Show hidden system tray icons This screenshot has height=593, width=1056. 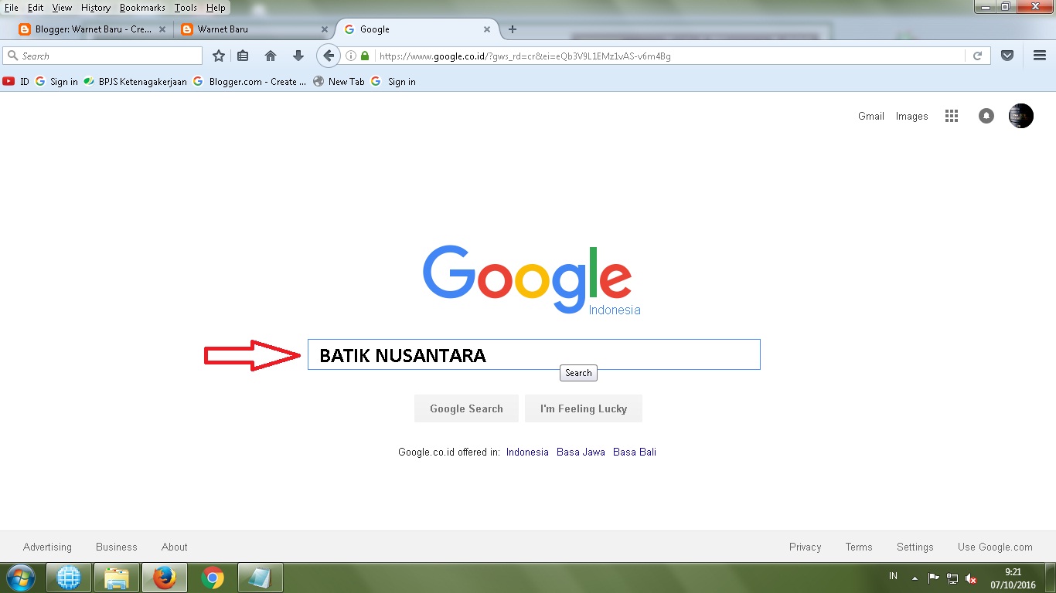(915, 578)
